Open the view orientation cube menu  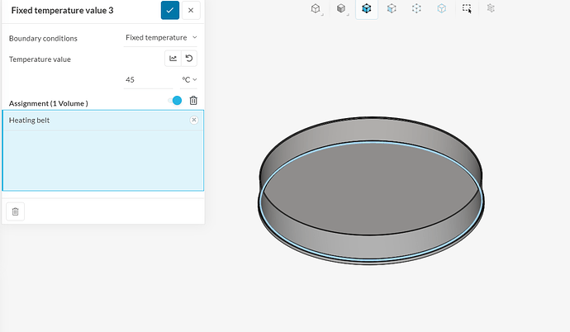point(316,9)
